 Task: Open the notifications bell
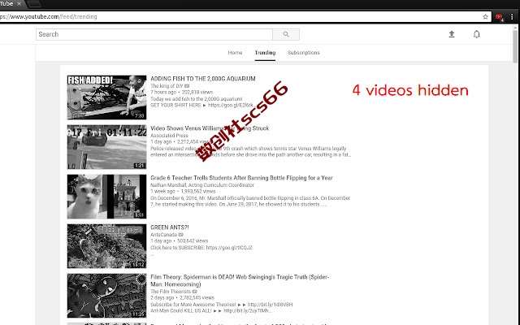click(477, 34)
